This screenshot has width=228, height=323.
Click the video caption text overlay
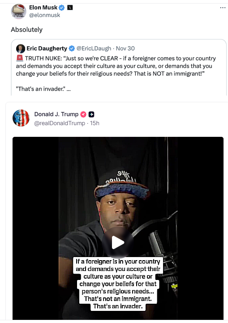(118, 284)
